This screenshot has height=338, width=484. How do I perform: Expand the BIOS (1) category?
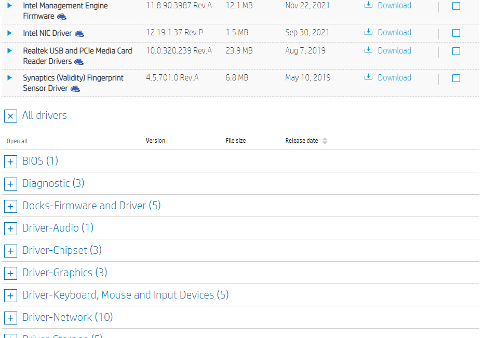(x=10, y=162)
